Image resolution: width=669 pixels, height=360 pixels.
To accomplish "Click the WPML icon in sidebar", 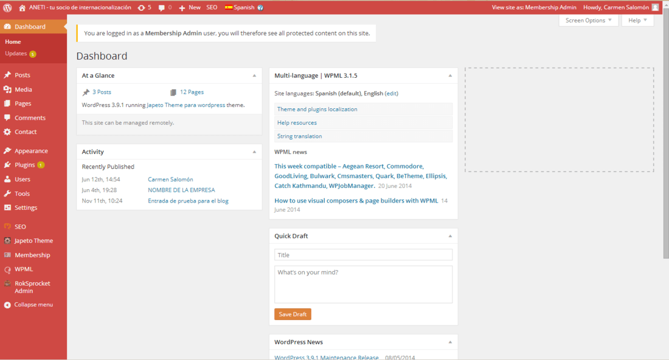I will click(x=7, y=269).
